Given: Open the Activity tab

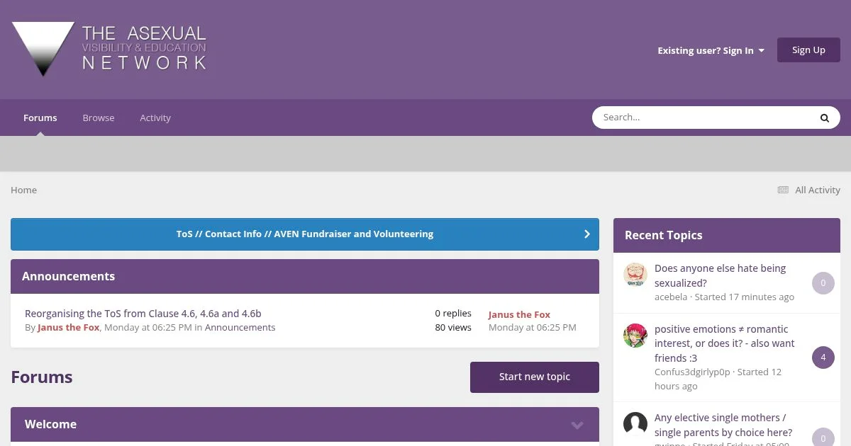Looking at the screenshot, I should [x=155, y=118].
